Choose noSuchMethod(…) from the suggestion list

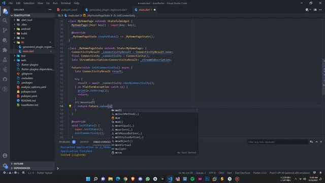click(x=154, y=114)
